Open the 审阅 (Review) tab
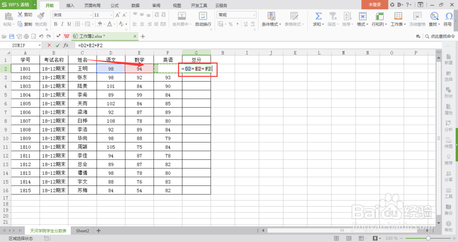The image size is (458, 242). (x=156, y=5)
